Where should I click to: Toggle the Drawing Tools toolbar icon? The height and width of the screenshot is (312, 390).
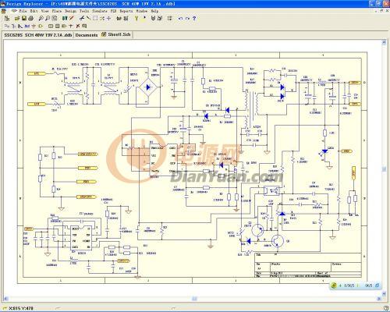pyautogui.click(x=119, y=18)
